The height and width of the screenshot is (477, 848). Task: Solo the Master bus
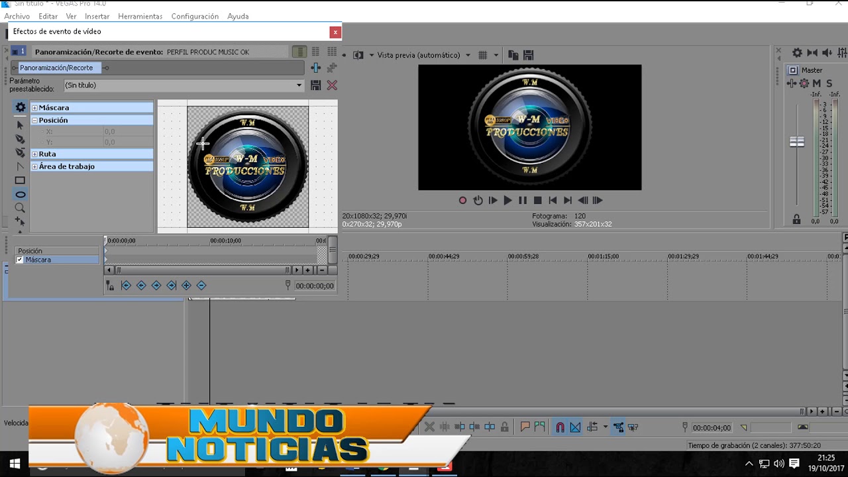(x=829, y=83)
